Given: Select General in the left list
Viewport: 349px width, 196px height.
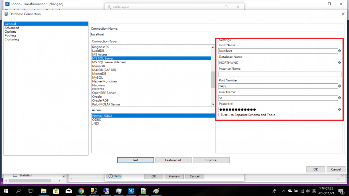Looking at the screenshot, I should point(46,24).
